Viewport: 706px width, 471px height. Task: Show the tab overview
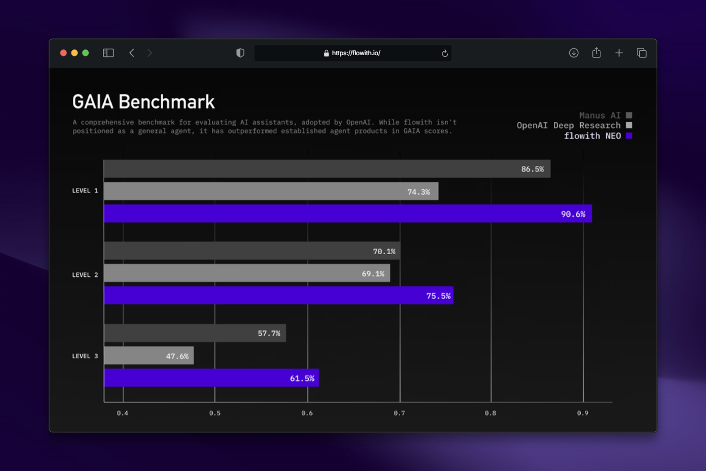[x=642, y=53]
